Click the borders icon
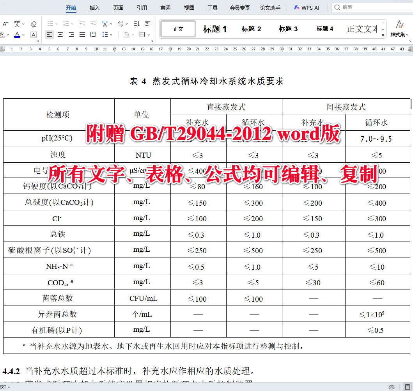The height and width of the screenshot is (391, 413). (142, 35)
